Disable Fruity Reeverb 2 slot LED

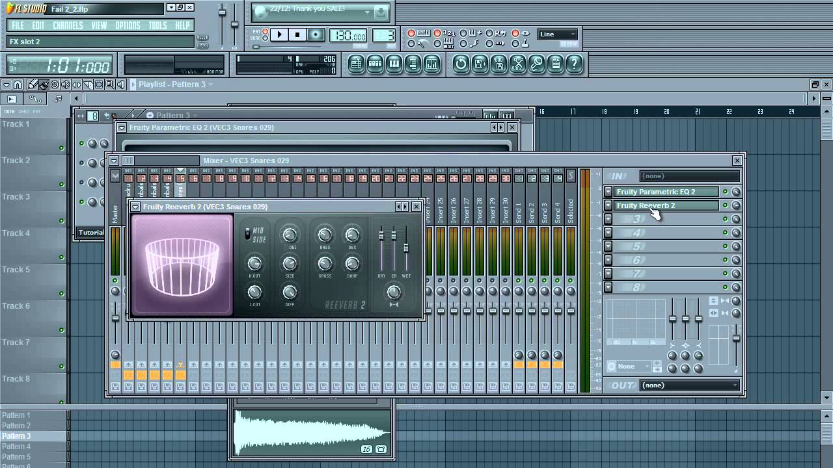(725, 205)
